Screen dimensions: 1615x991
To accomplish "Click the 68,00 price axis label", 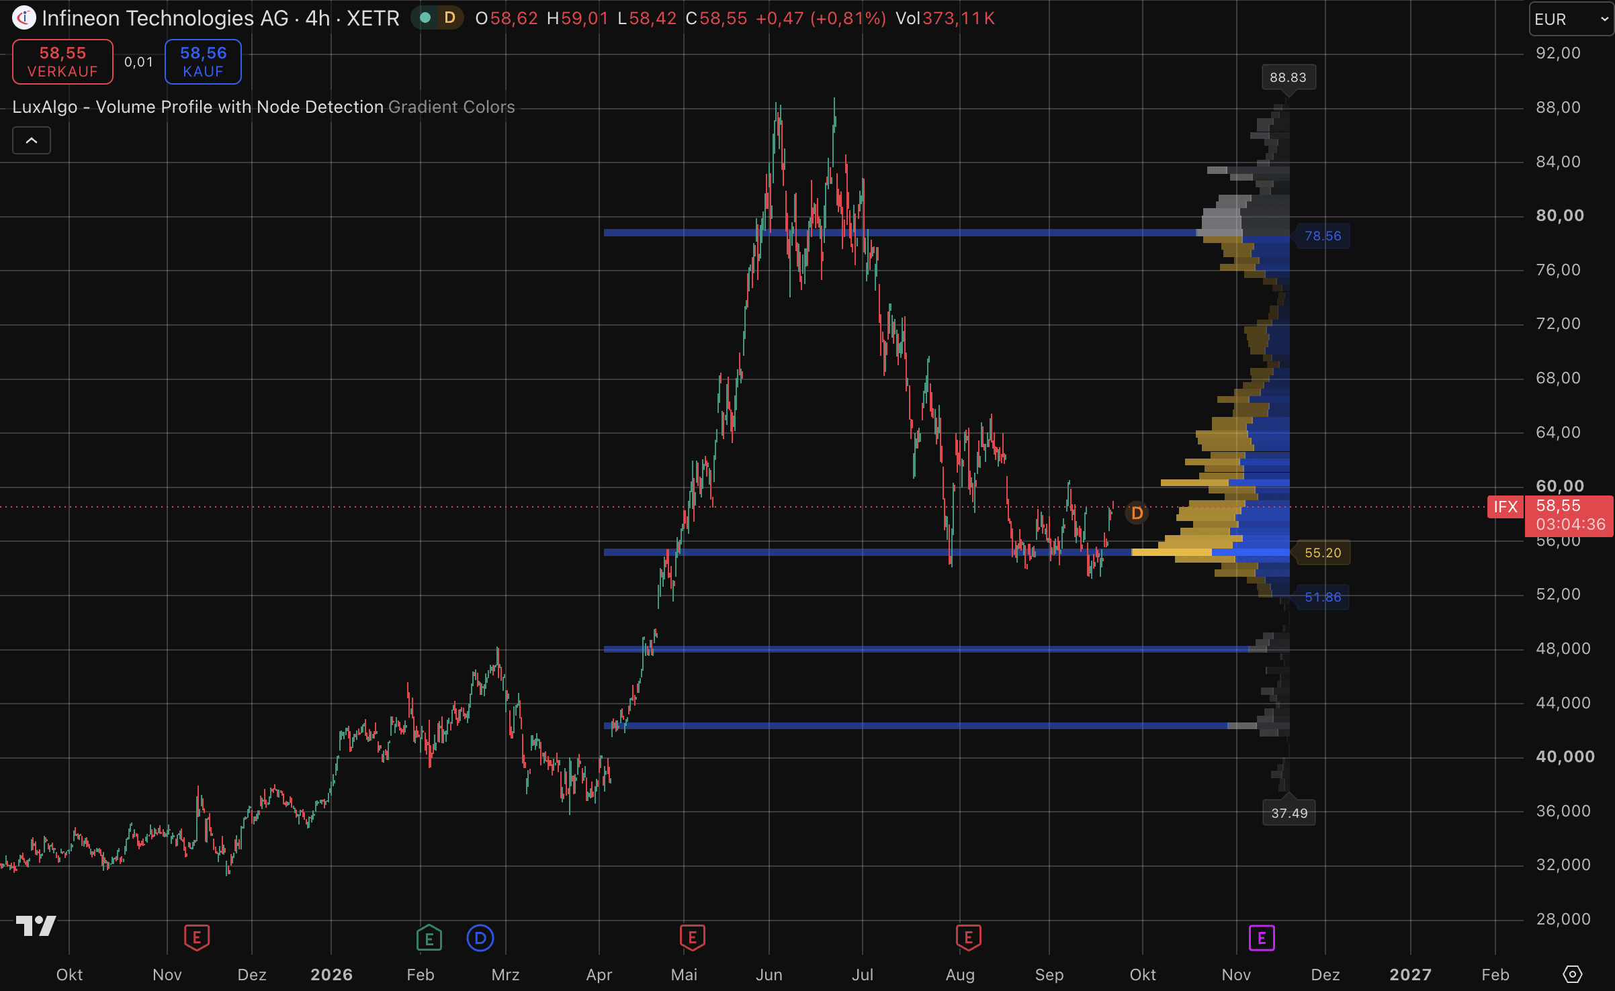I will coord(1558,378).
